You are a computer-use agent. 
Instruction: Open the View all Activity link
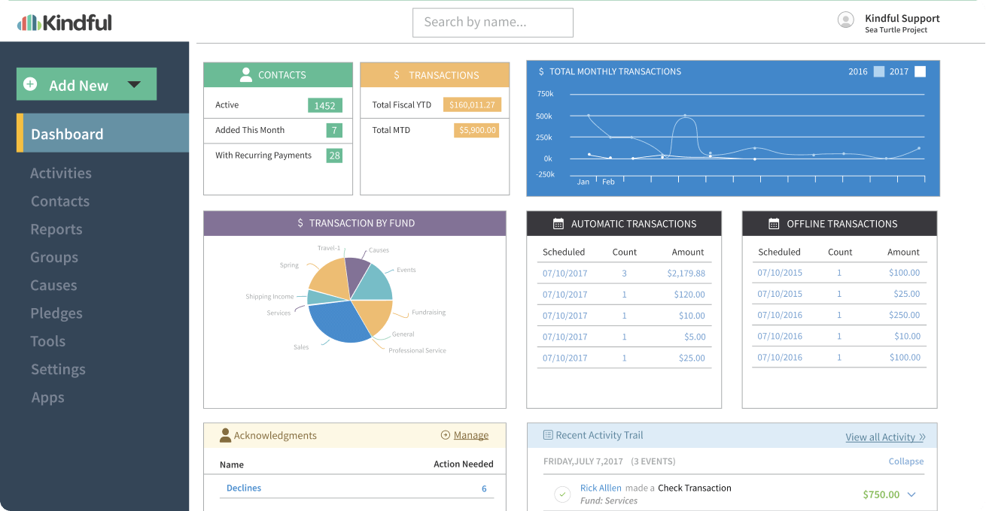(x=880, y=437)
